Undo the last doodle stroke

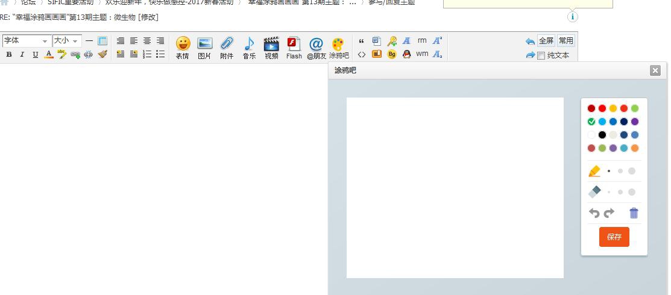[x=594, y=213]
